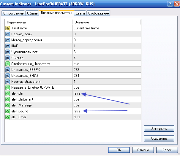Select the Отображение_Указателя variable name

click(x=31, y=64)
